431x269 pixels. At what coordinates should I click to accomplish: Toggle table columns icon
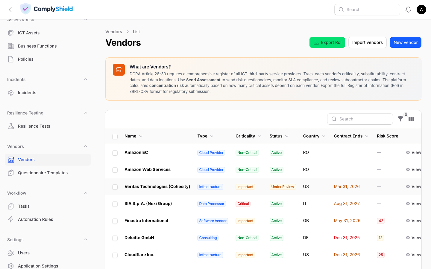(411, 119)
